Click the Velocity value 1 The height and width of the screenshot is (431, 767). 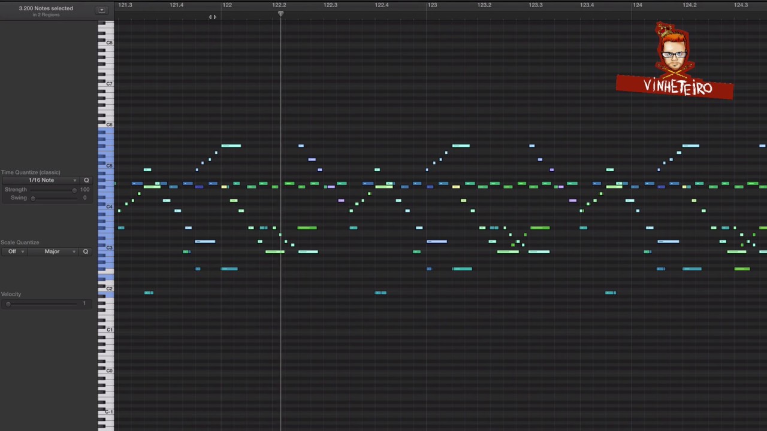pos(84,304)
